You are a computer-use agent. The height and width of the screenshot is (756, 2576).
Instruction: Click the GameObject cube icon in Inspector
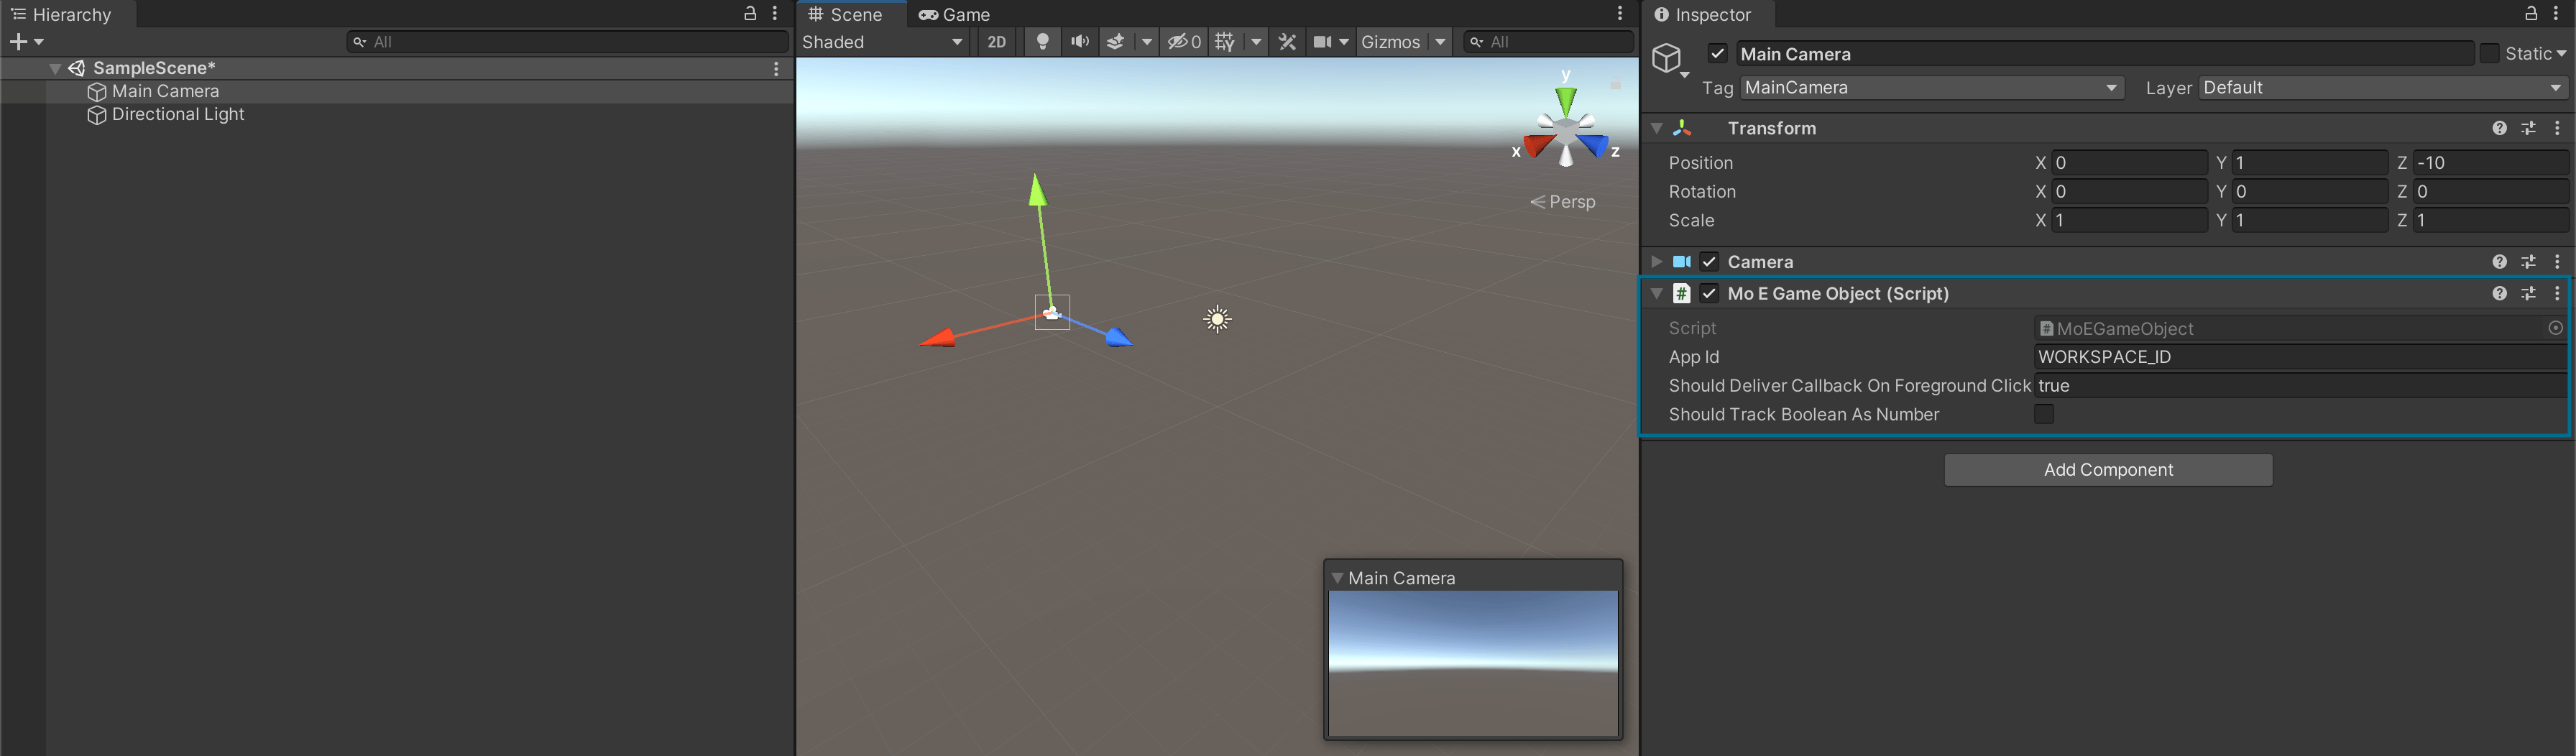tap(1666, 58)
